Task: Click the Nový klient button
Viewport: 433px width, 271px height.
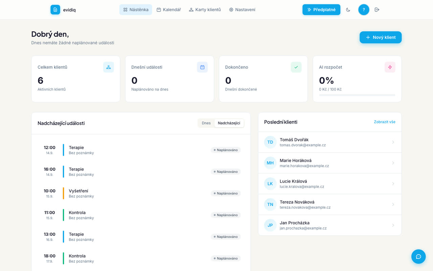Action: click(x=381, y=37)
